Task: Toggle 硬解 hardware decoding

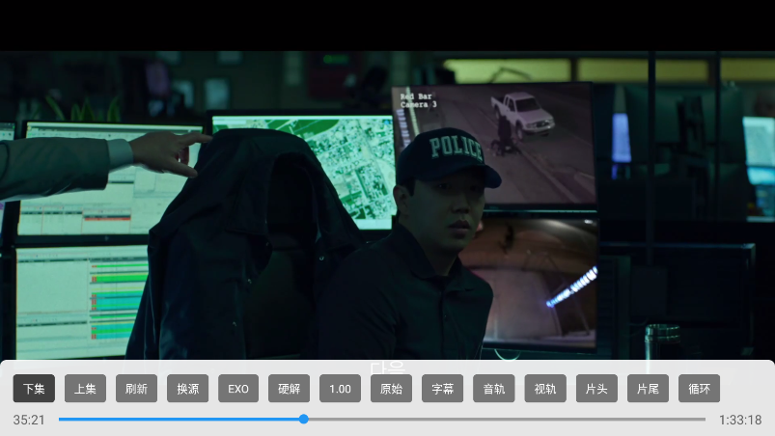Action: pos(290,389)
